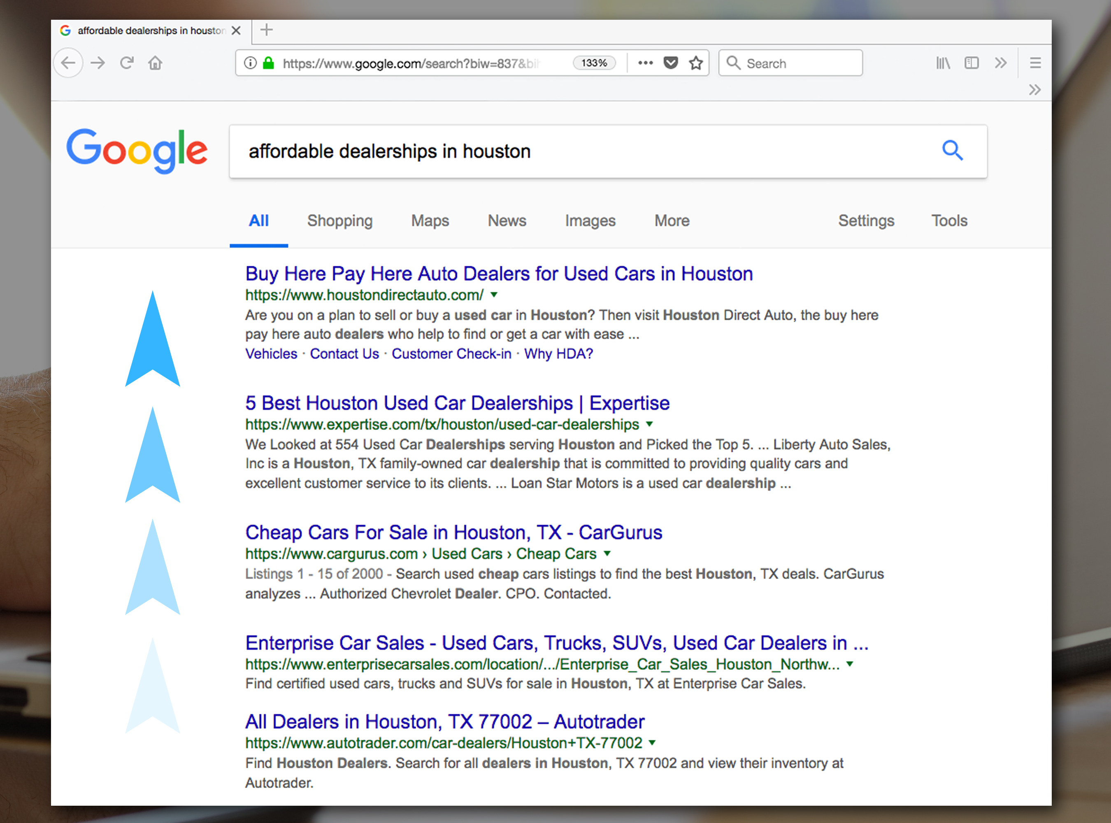Viewport: 1111px width, 823px height.
Task: Open All Dealers in Houston Autotrader result
Action: (445, 722)
